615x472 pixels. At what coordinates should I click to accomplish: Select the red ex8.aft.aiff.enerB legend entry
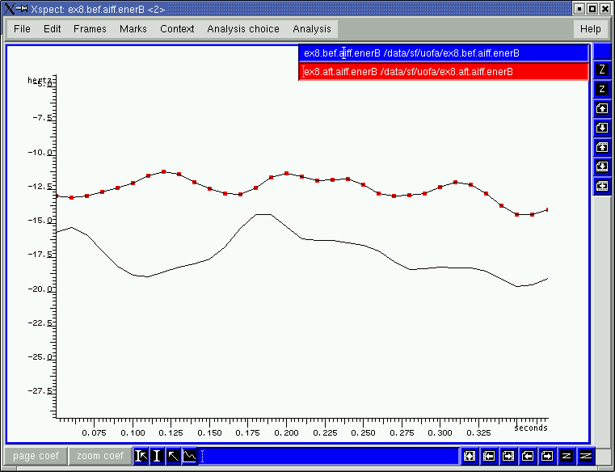tap(444, 72)
